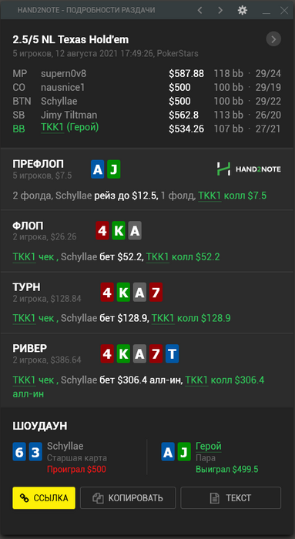Click first TKK1 link in river action line
Image resolution: width=295 pixels, height=539 pixels.
[24, 380]
